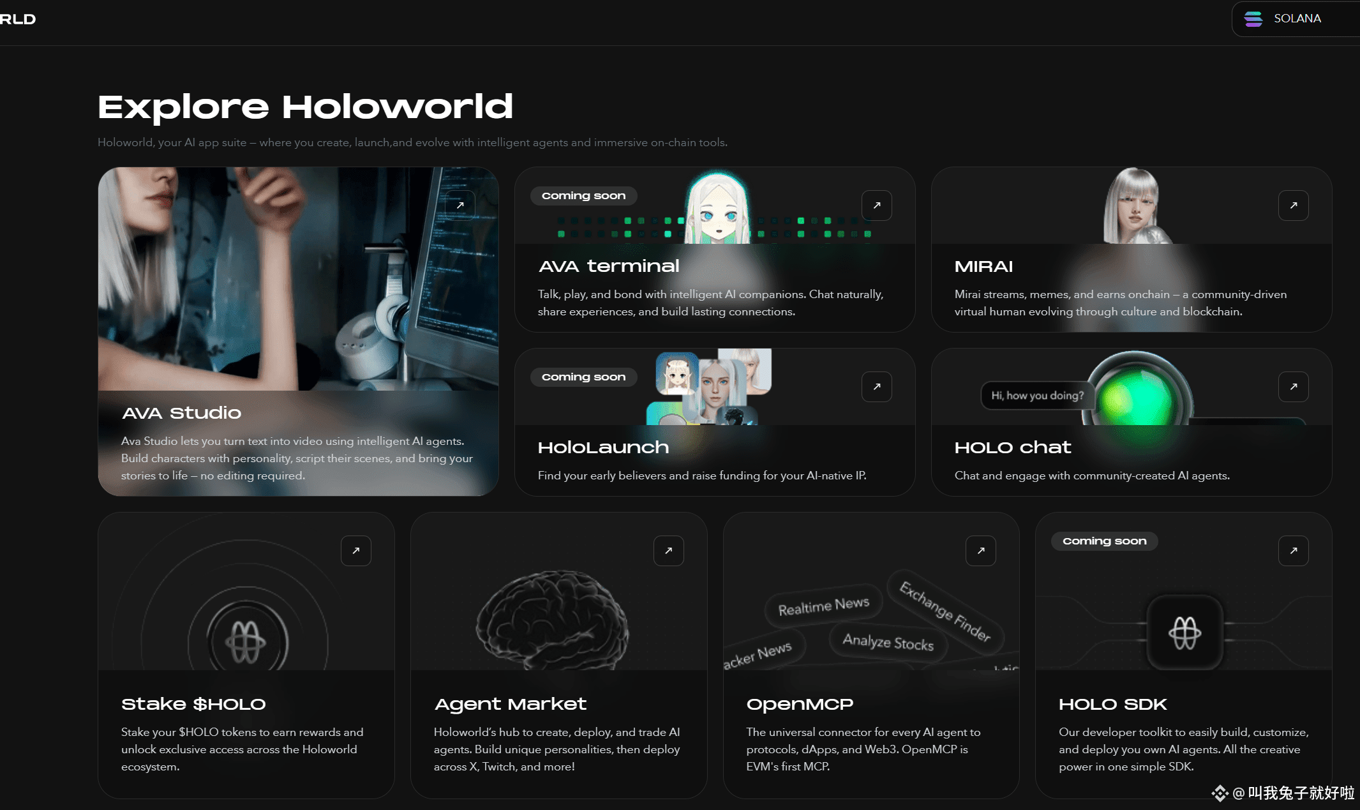Click the HOLO SDK logo tile
The image size is (1360, 810).
[1184, 633]
